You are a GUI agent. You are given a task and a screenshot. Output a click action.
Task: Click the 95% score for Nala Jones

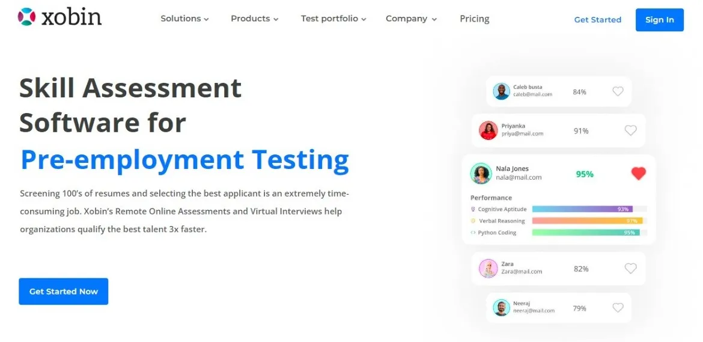pyautogui.click(x=585, y=174)
